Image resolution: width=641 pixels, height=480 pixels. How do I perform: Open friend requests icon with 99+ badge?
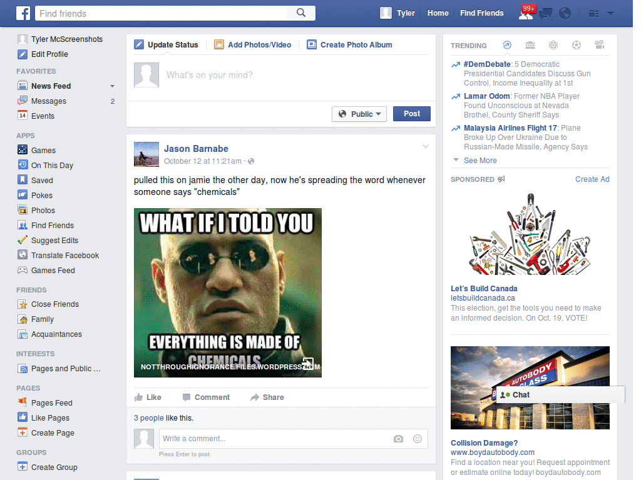[x=526, y=13]
